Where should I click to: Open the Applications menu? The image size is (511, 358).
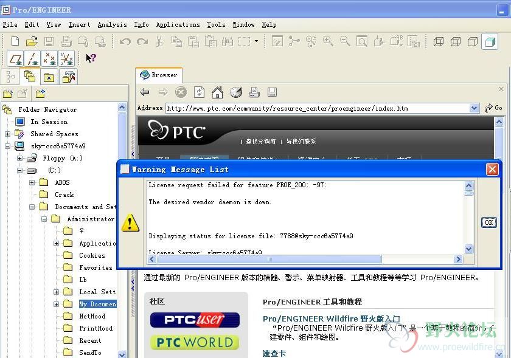(x=178, y=24)
